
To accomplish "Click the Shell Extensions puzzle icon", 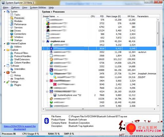I will (12, 59).
